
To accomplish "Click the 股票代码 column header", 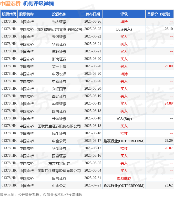I will 9,14.
